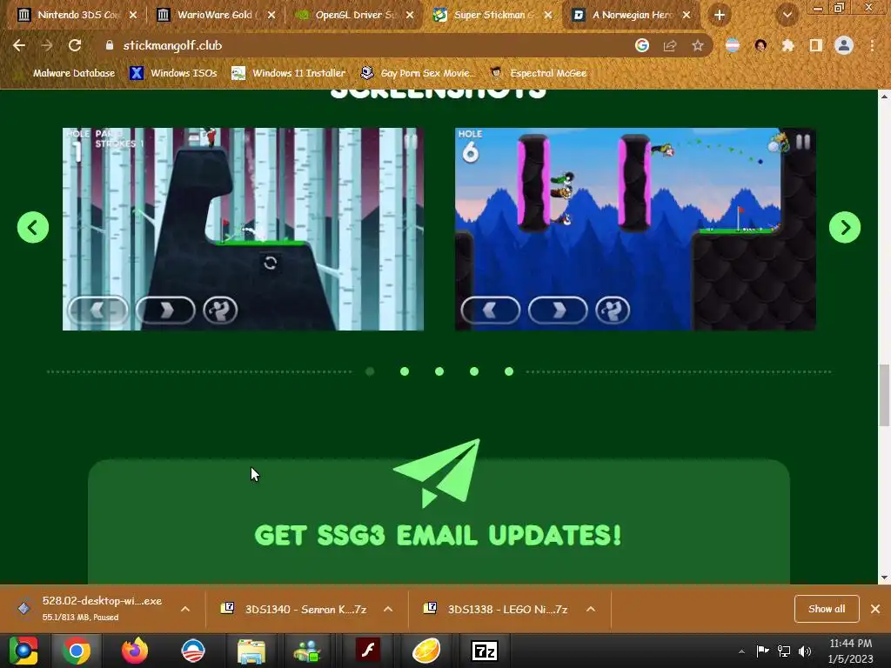Open the birch forest hole 1 screenshot
891x668 pixels.
[244, 229]
